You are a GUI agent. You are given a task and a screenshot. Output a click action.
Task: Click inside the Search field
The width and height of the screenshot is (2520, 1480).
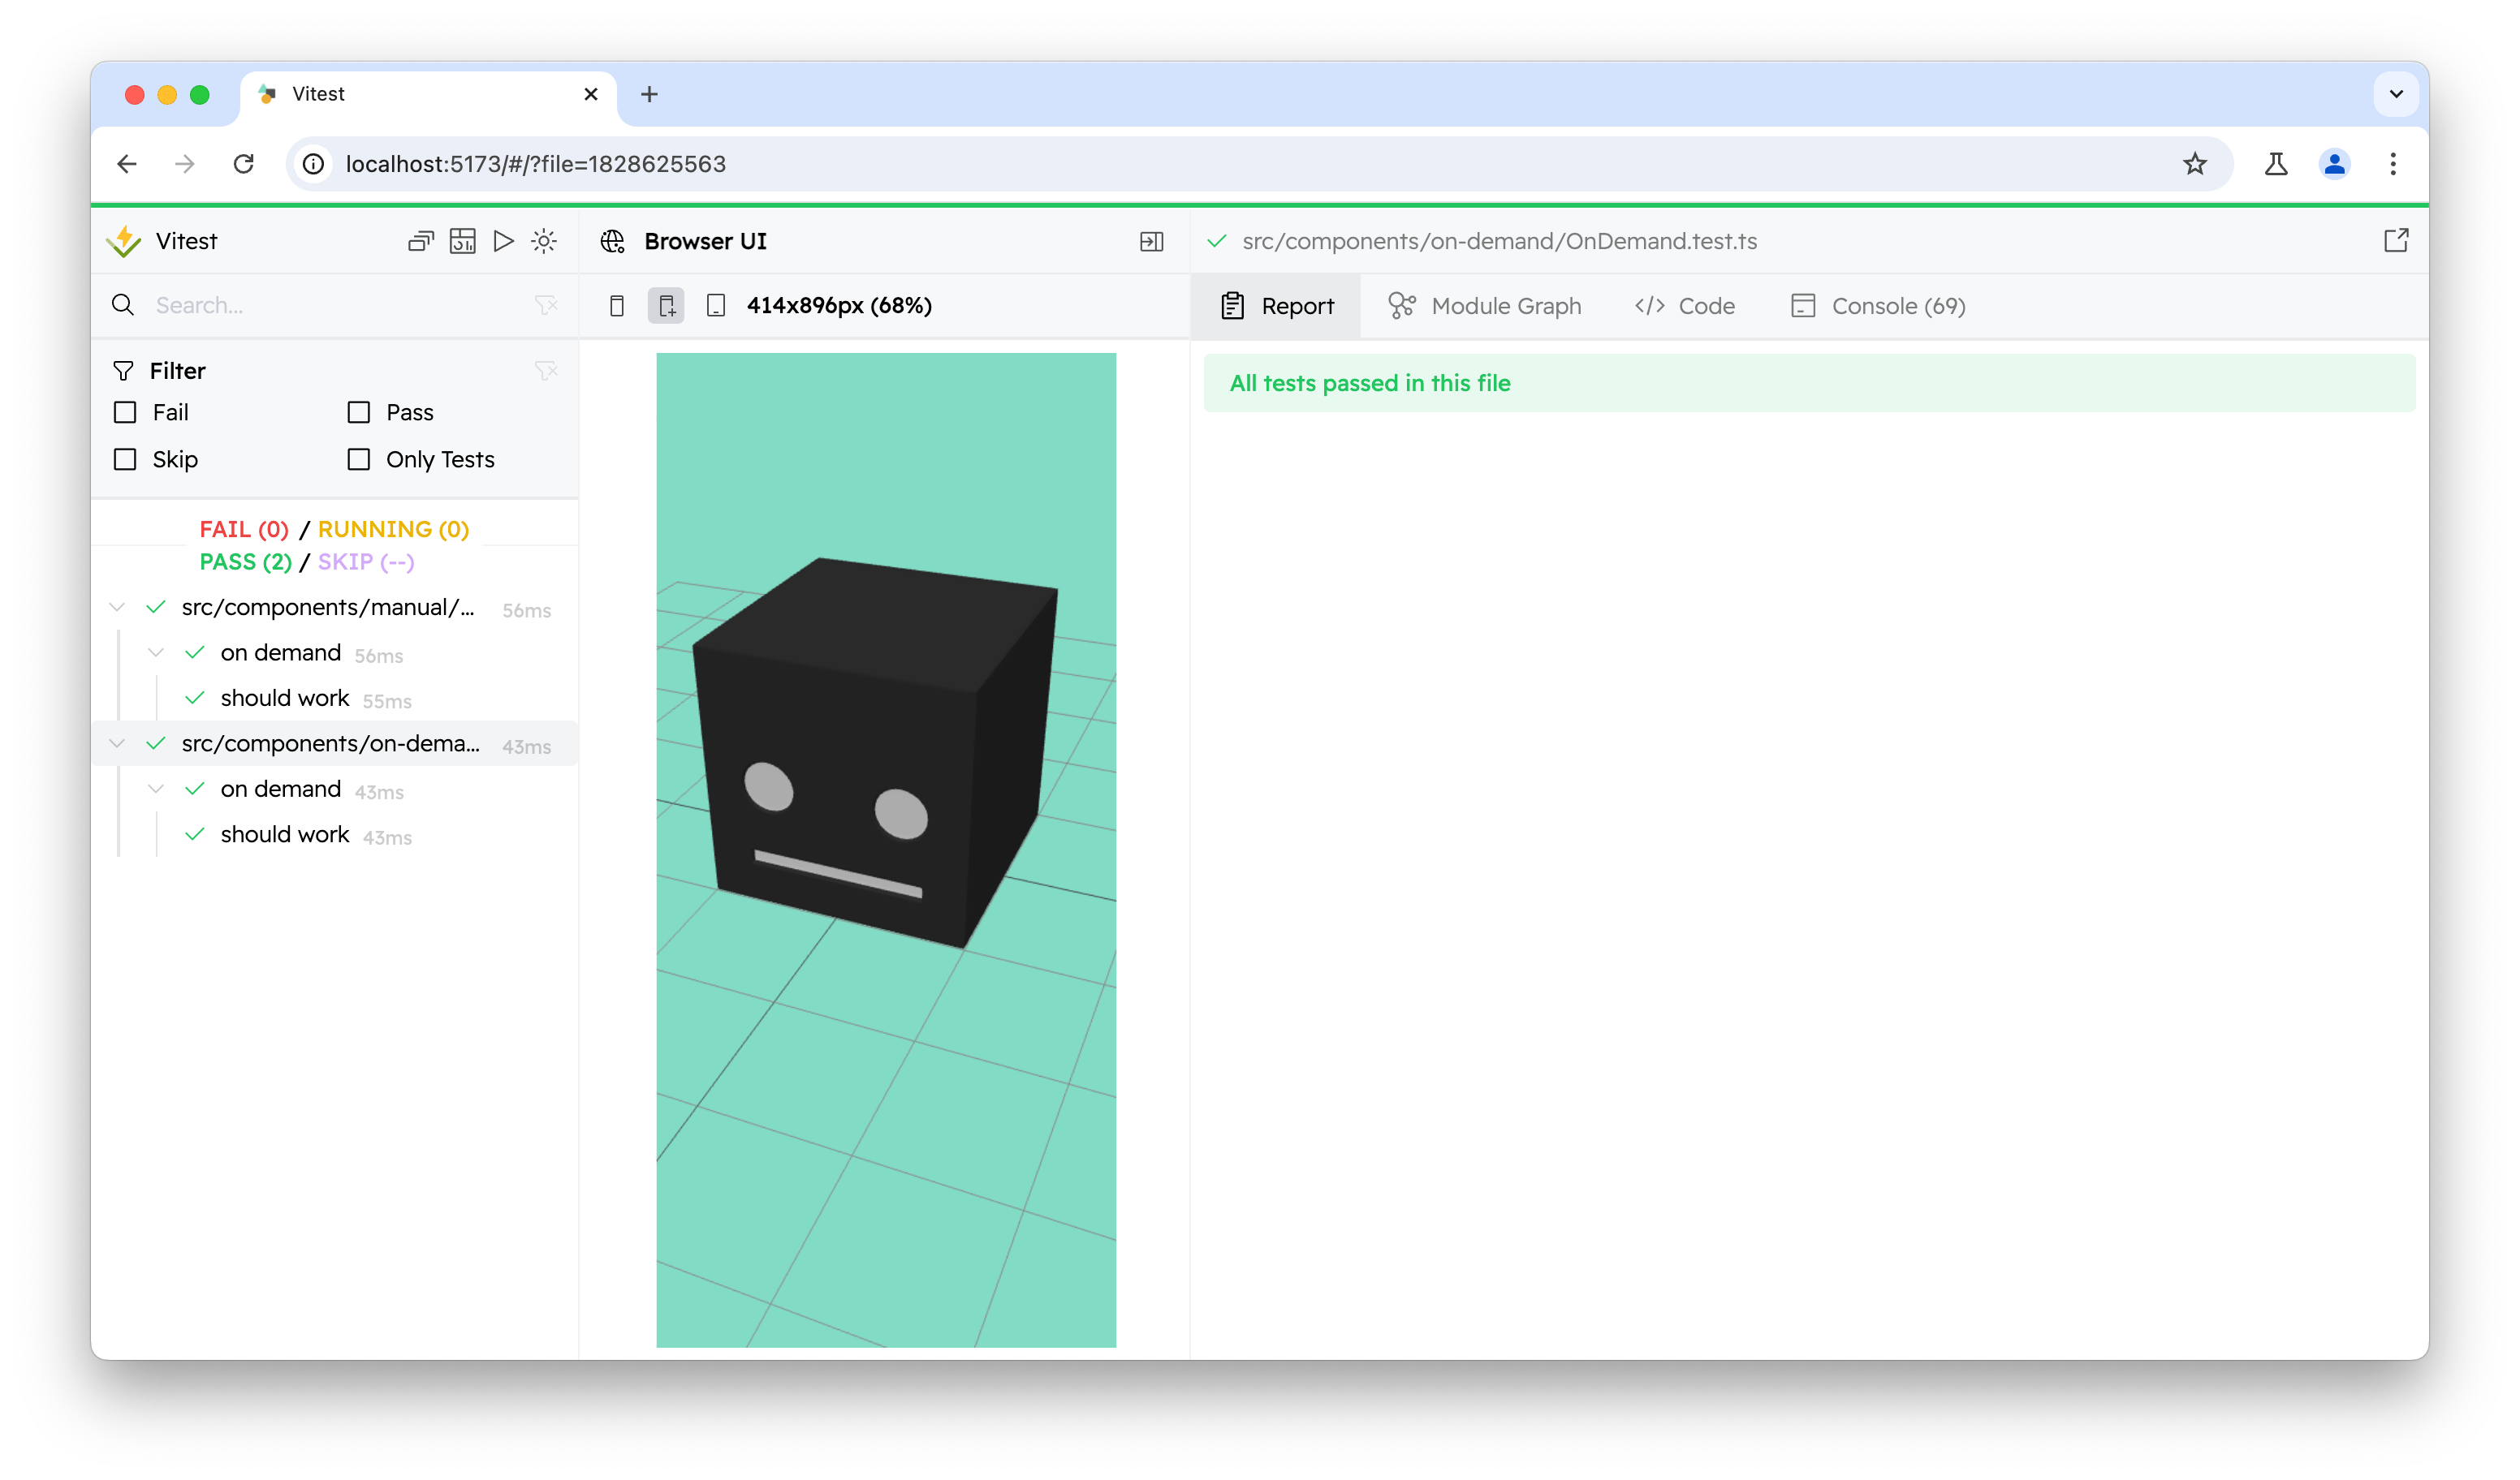point(300,305)
